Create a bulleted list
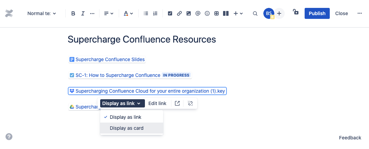 pos(146,14)
